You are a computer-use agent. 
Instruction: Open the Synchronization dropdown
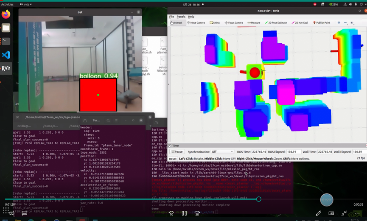(x=223, y=152)
